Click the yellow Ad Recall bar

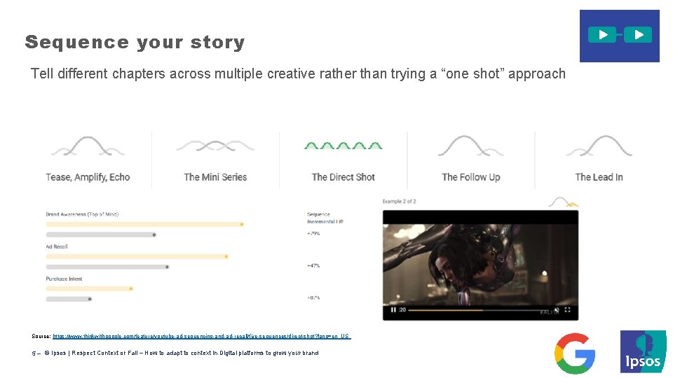137,256
